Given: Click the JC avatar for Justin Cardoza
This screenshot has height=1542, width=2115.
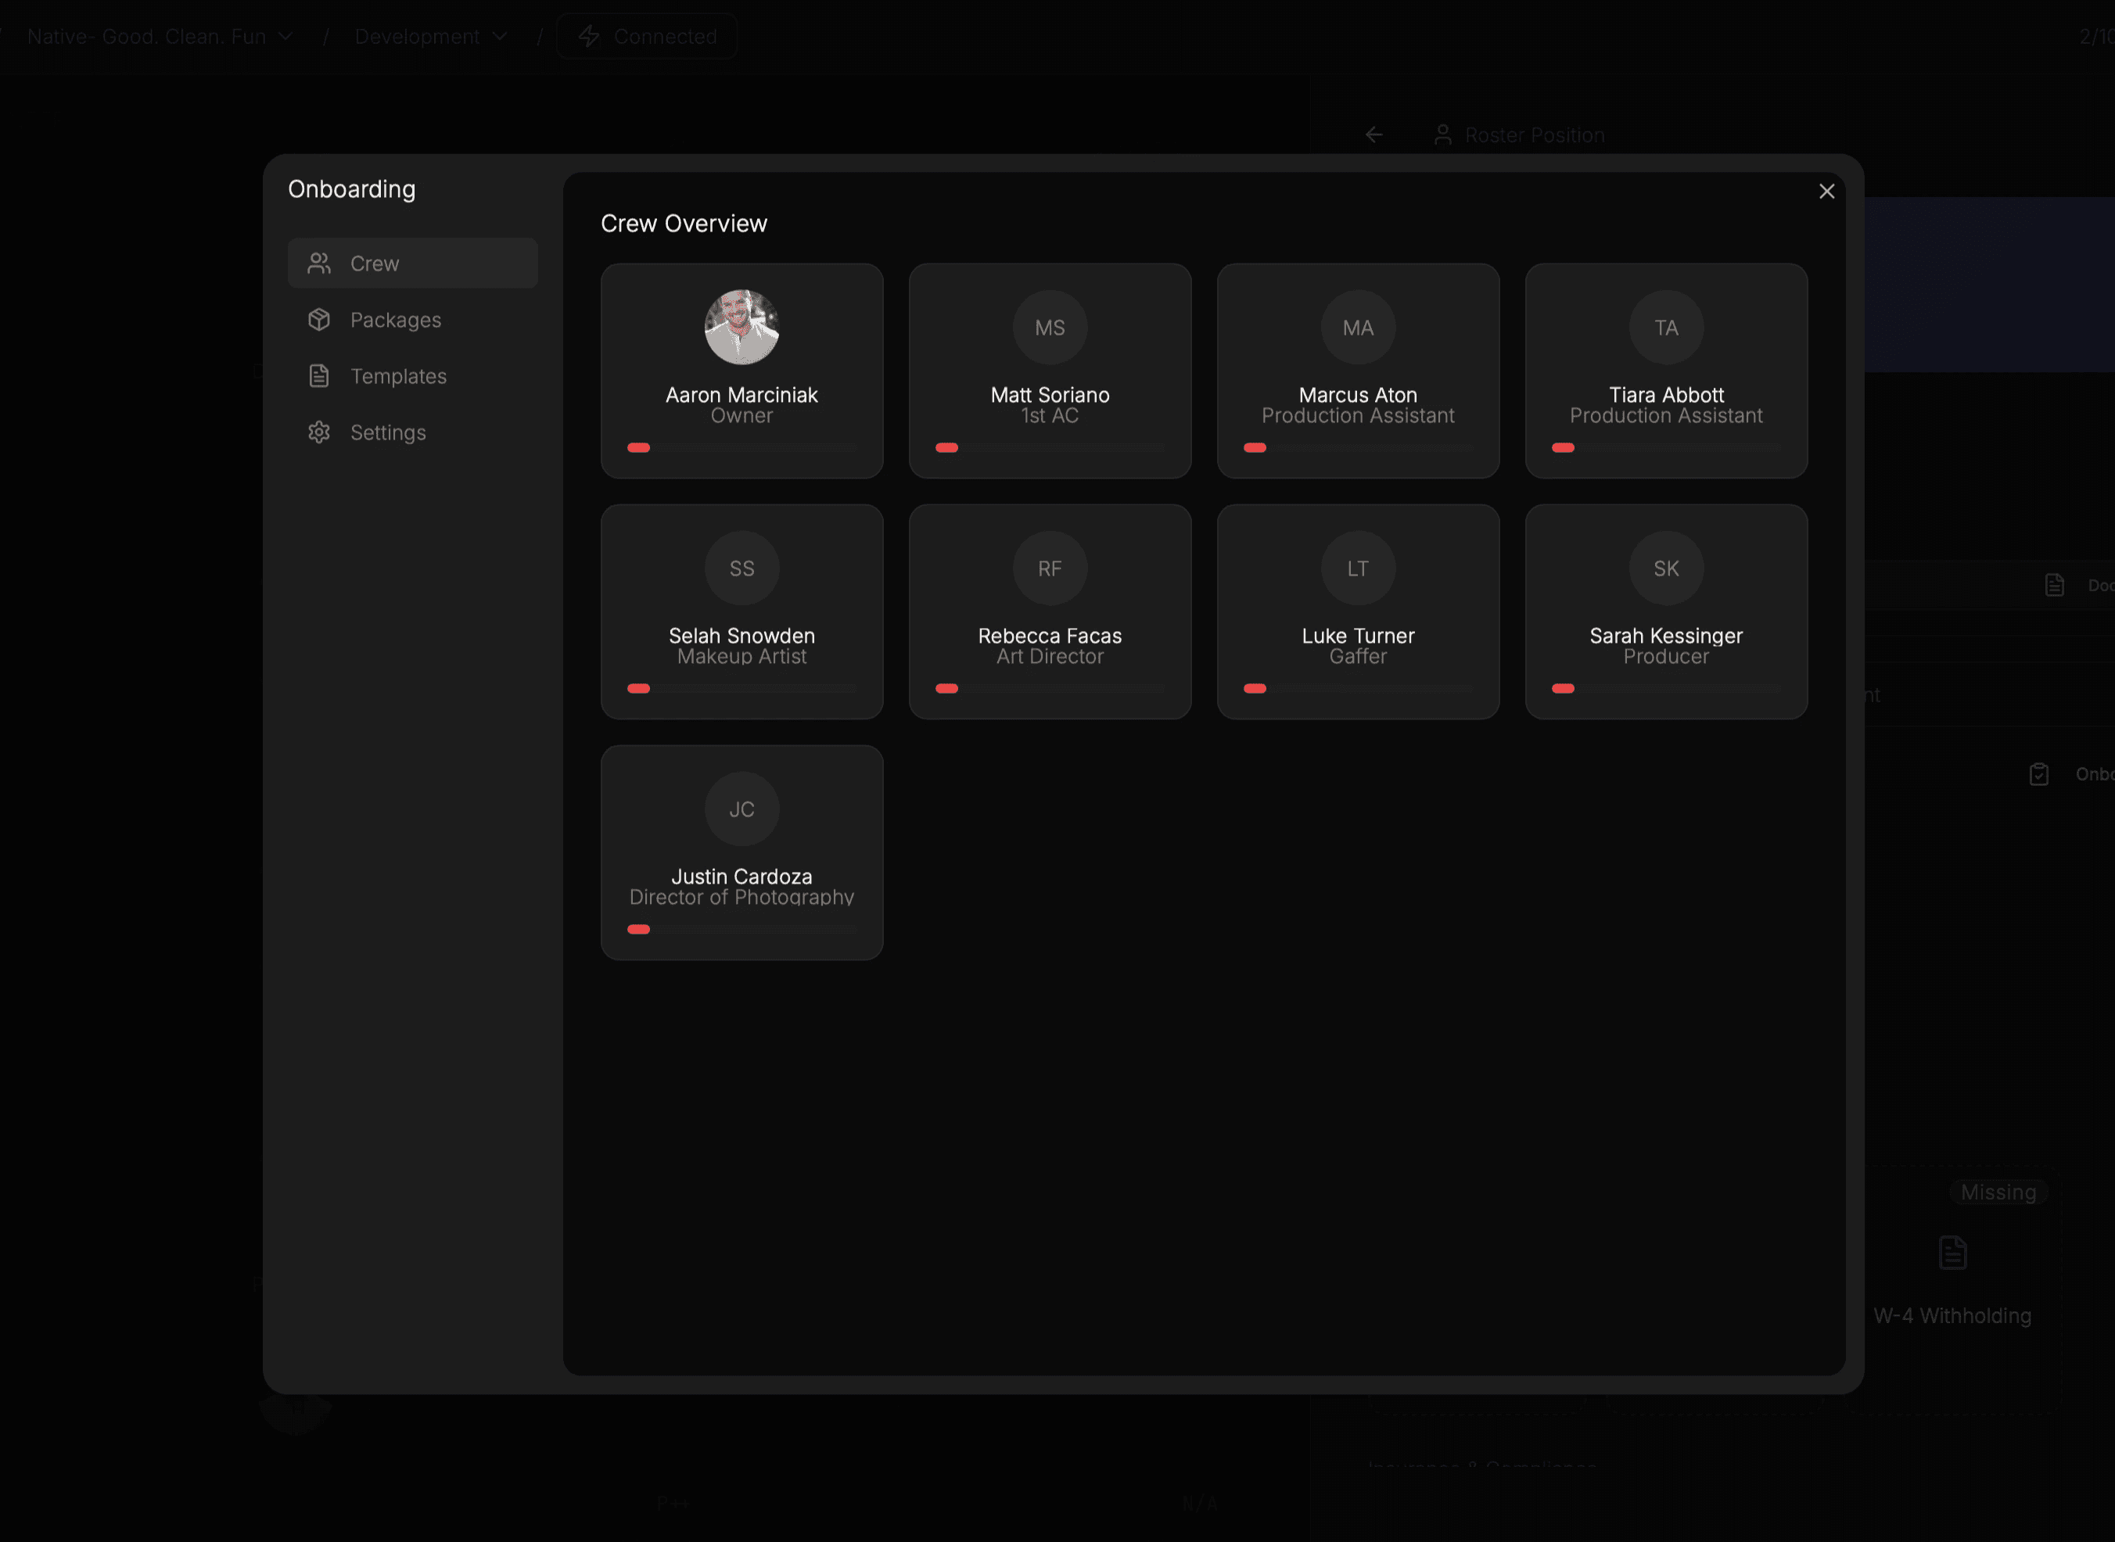Looking at the screenshot, I should pyautogui.click(x=742, y=809).
